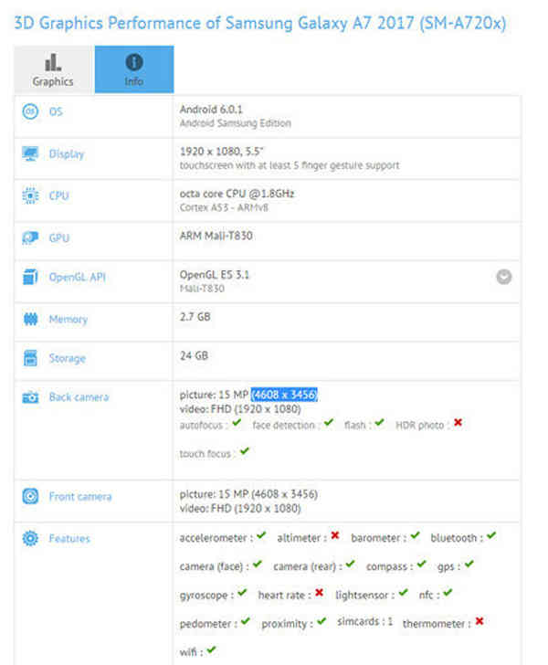Click the Memory label
This screenshot has height=665, width=548.
coord(68,320)
